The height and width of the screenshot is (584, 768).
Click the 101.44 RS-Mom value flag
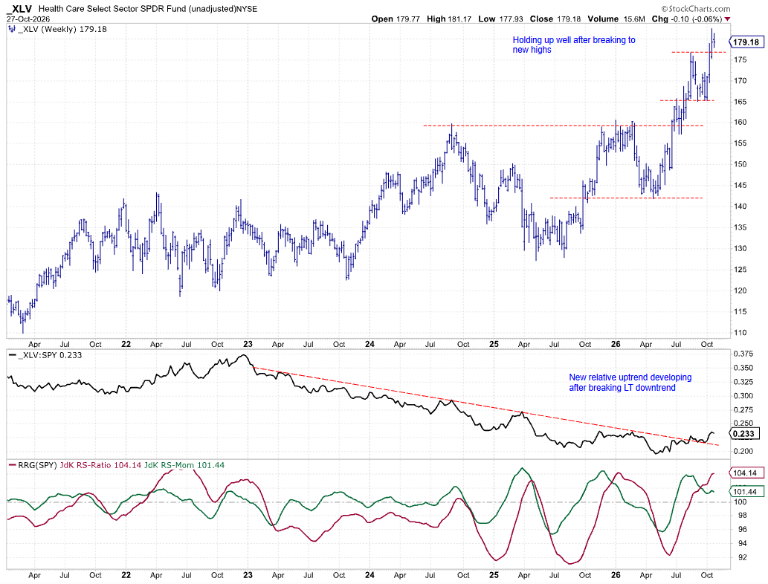(745, 491)
